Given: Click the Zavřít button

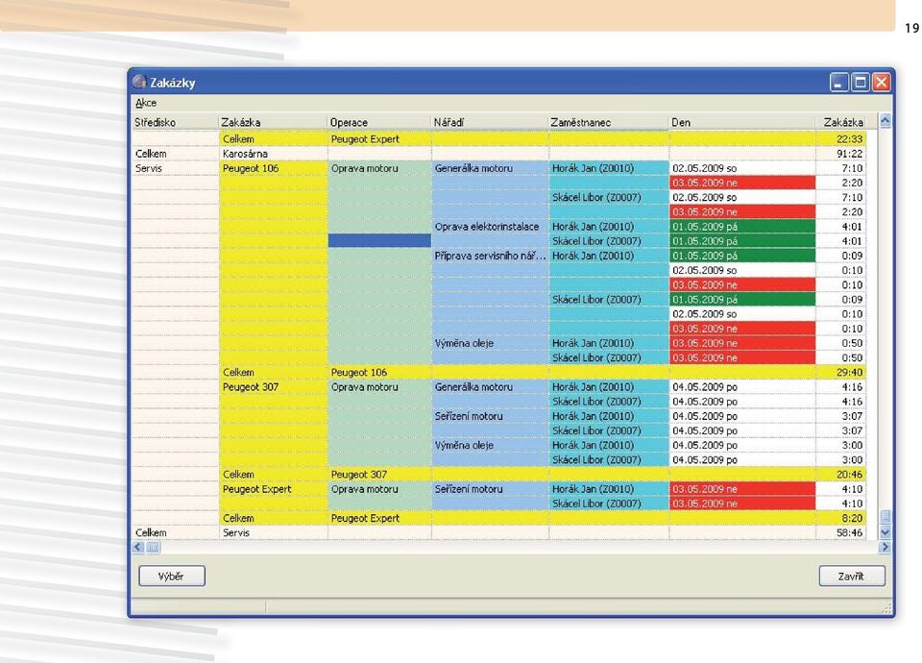Looking at the screenshot, I should [x=852, y=576].
